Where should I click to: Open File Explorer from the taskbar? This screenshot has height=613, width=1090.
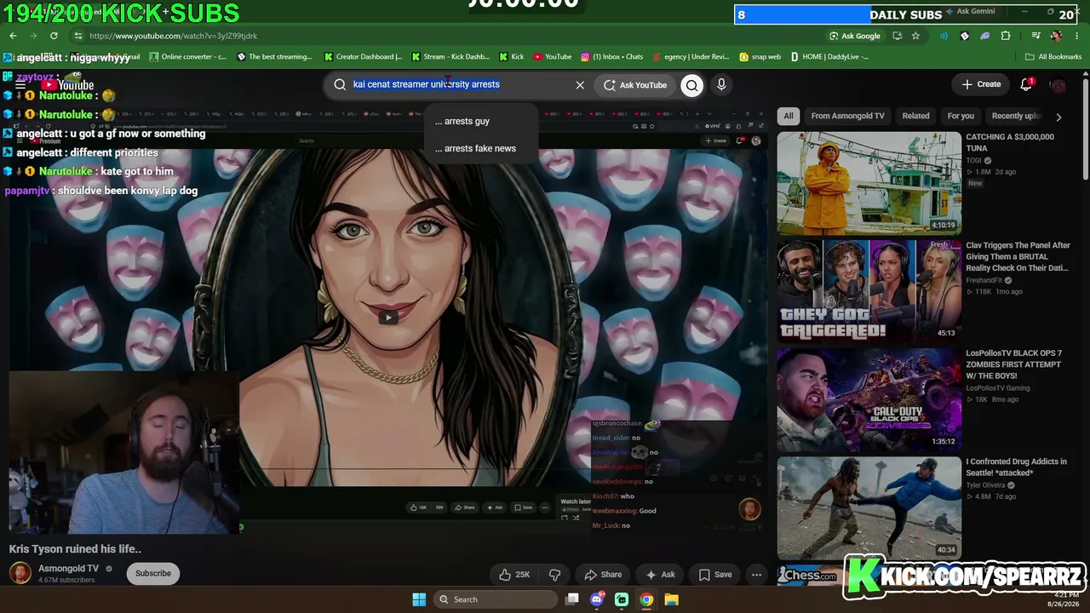coord(671,599)
